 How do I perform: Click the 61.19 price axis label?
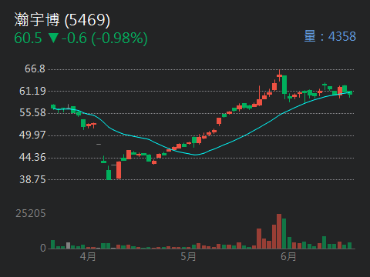click(x=32, y=91)
